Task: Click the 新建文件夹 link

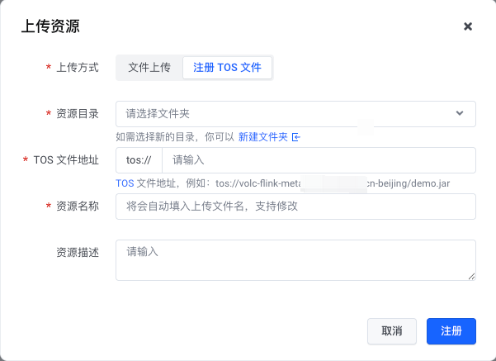Action: pos(262,137)
